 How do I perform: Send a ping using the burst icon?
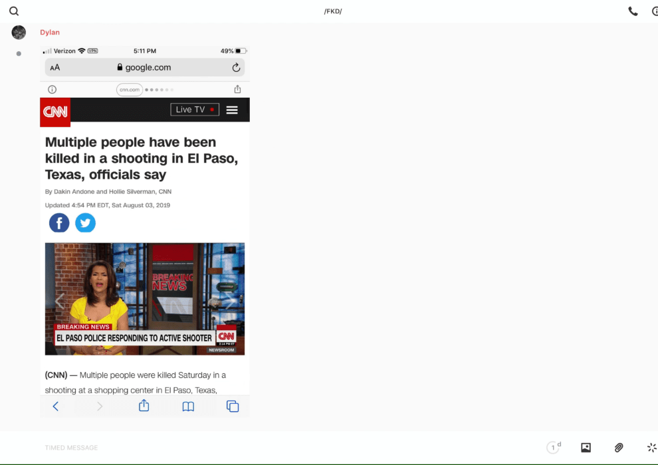click(x=651, y=448)
